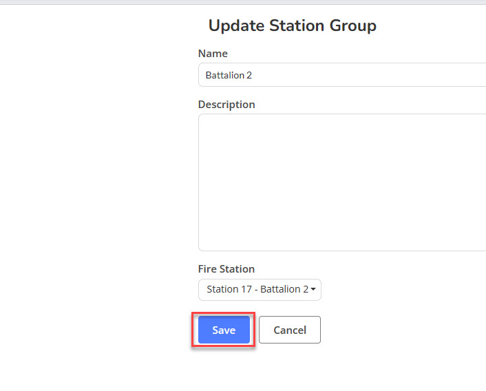Click the Update Station Group heading
This screenshot has width=486, height=391.
pyautogui.click(x=292, y=26)
